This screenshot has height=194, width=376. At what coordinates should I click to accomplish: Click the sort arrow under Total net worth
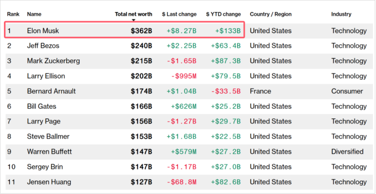click(x=133, y=20)
